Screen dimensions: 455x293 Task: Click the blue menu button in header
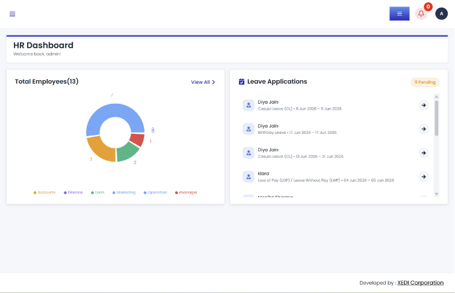pos(399,14)
